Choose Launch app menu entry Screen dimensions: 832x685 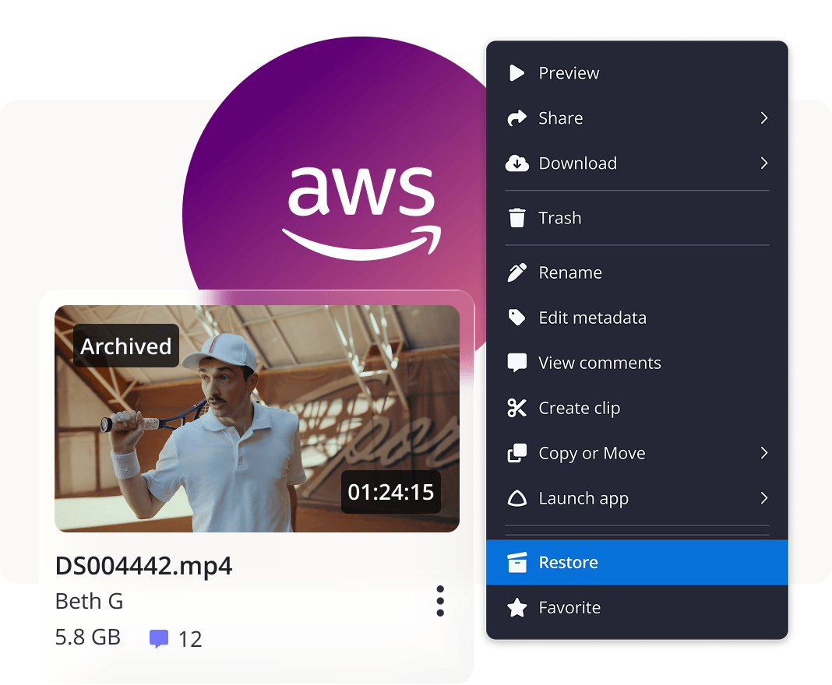pos(636,498)
